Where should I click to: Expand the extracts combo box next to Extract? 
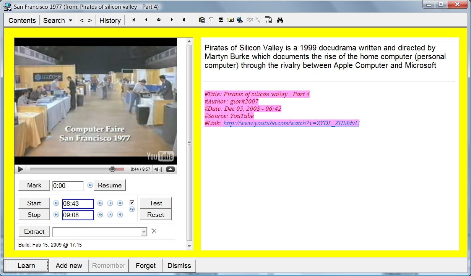(144, 232)
